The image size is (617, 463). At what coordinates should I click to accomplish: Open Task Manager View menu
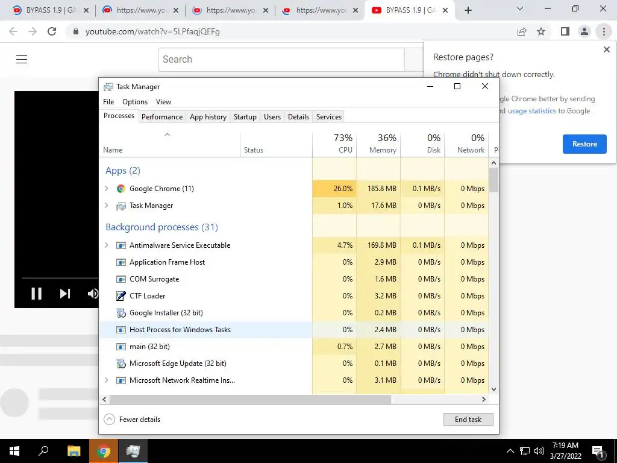(x=163, y=102)
